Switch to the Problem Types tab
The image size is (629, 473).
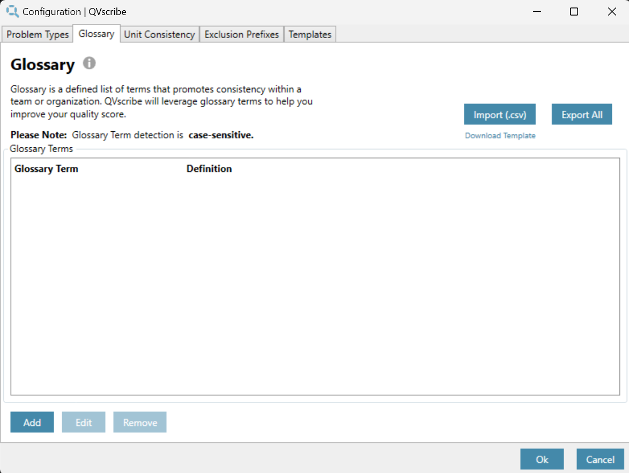38,34
